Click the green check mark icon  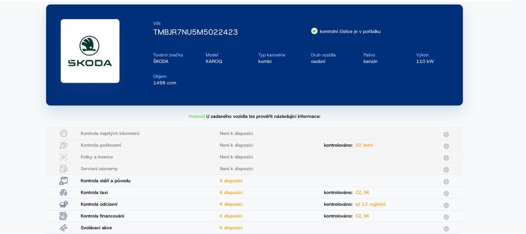coord(314,31)
